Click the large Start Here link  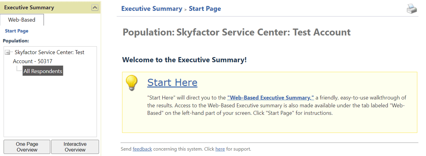[172, 82]
